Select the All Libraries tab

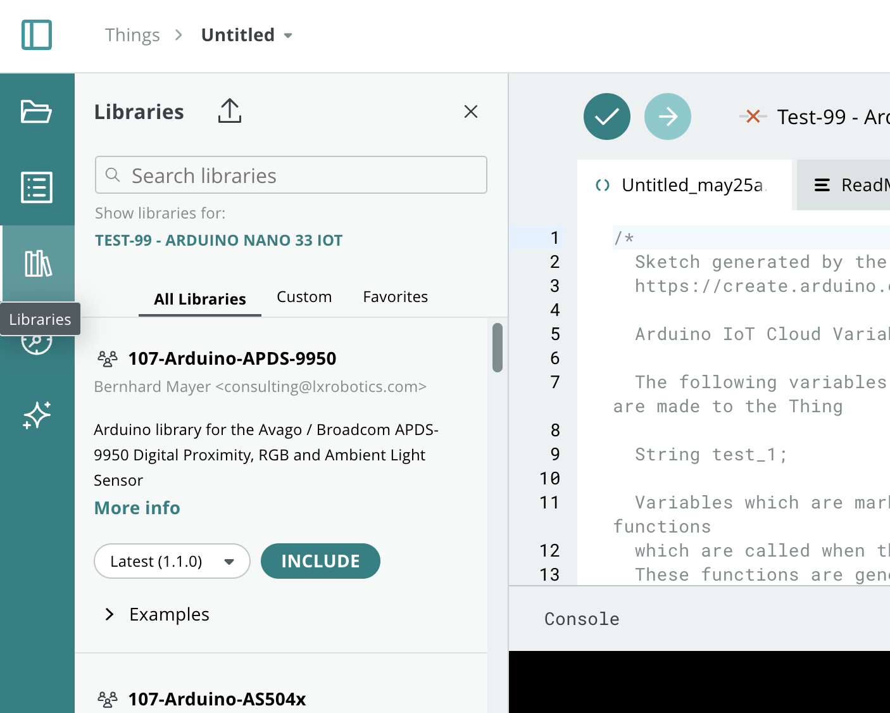pos(199,299)
